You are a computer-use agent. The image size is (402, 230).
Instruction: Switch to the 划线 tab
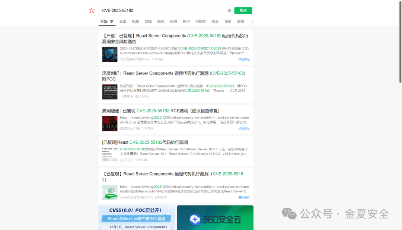pyautogui.click(x=148, y=21)
